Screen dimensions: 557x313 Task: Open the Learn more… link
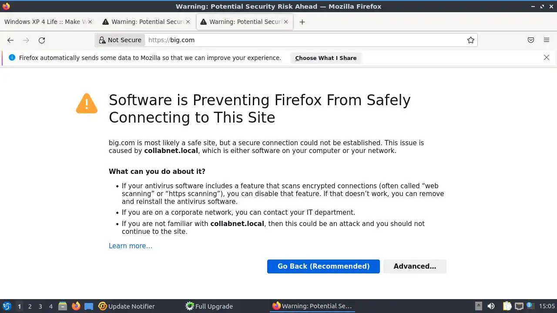131,246
